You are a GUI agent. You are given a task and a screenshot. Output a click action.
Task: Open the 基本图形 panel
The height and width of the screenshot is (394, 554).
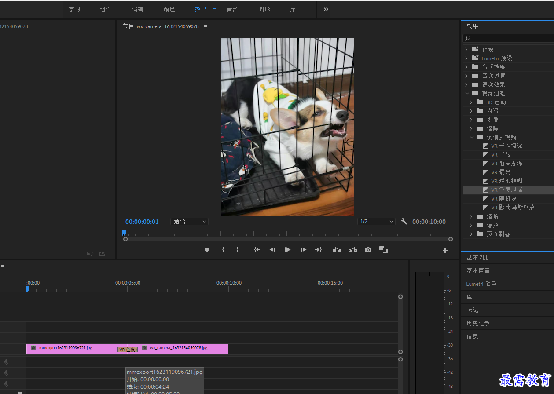[x=478, y=257]
